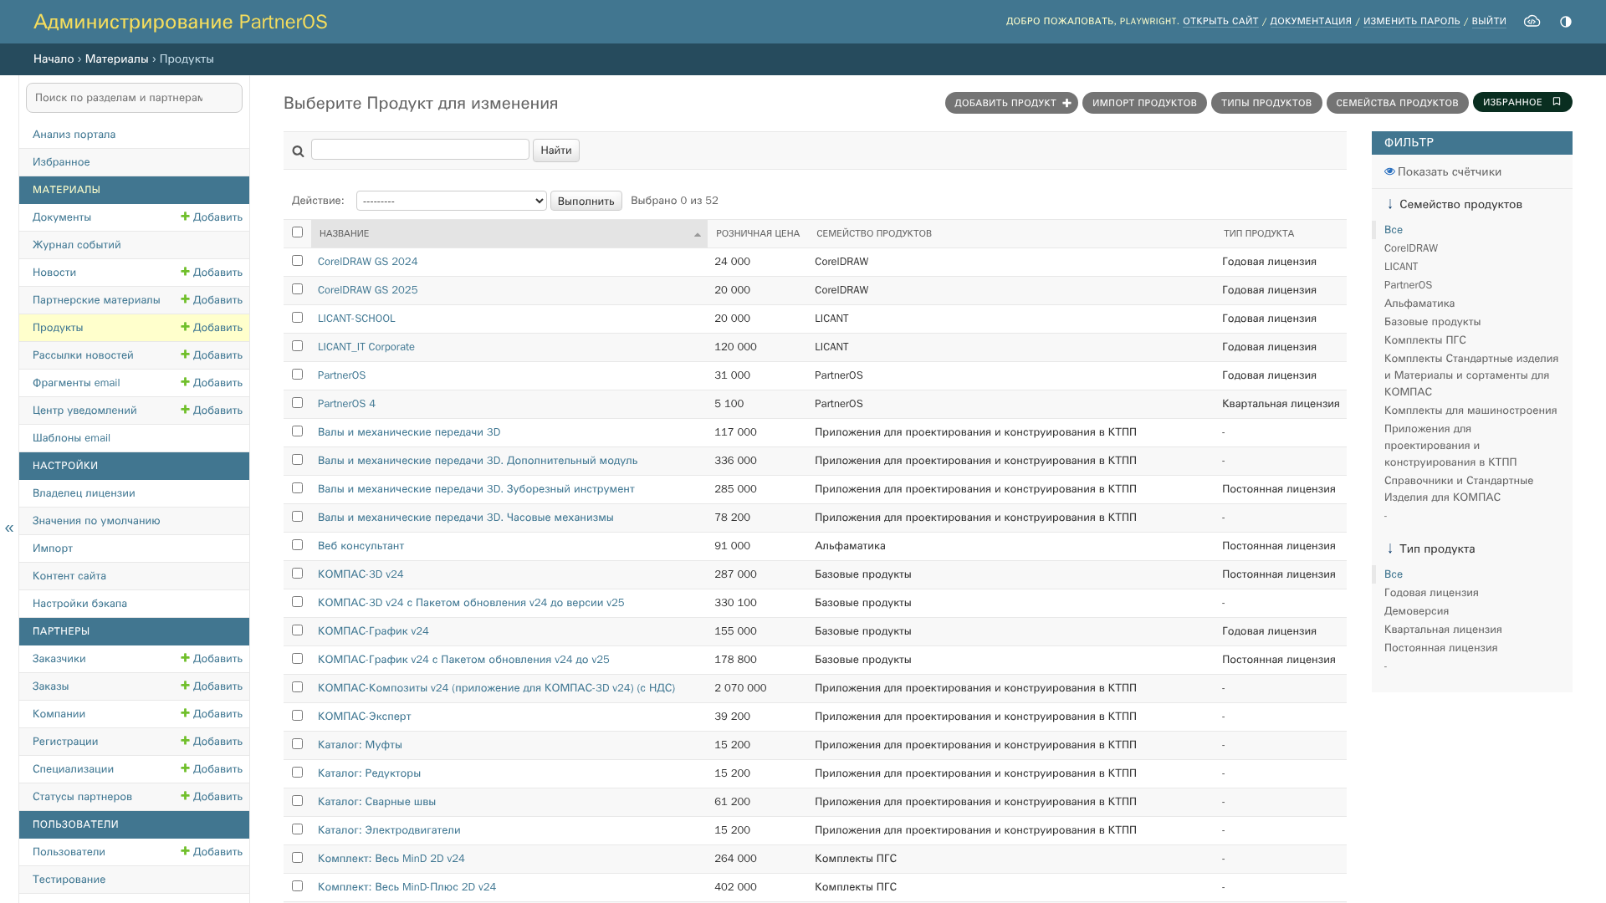Click the plus icon beside Регистрации Добавить

pyautogui.click(x=185, y=741)
